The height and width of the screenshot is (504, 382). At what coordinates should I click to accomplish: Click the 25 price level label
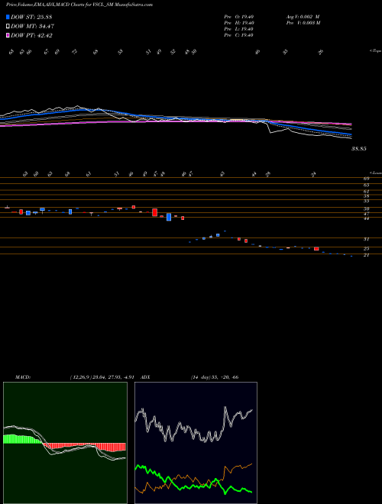click(366, 248)
